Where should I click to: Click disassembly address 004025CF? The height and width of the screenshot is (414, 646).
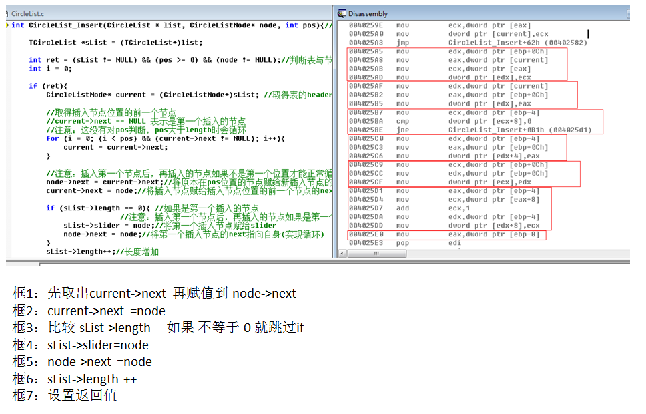tap(366, 182)
